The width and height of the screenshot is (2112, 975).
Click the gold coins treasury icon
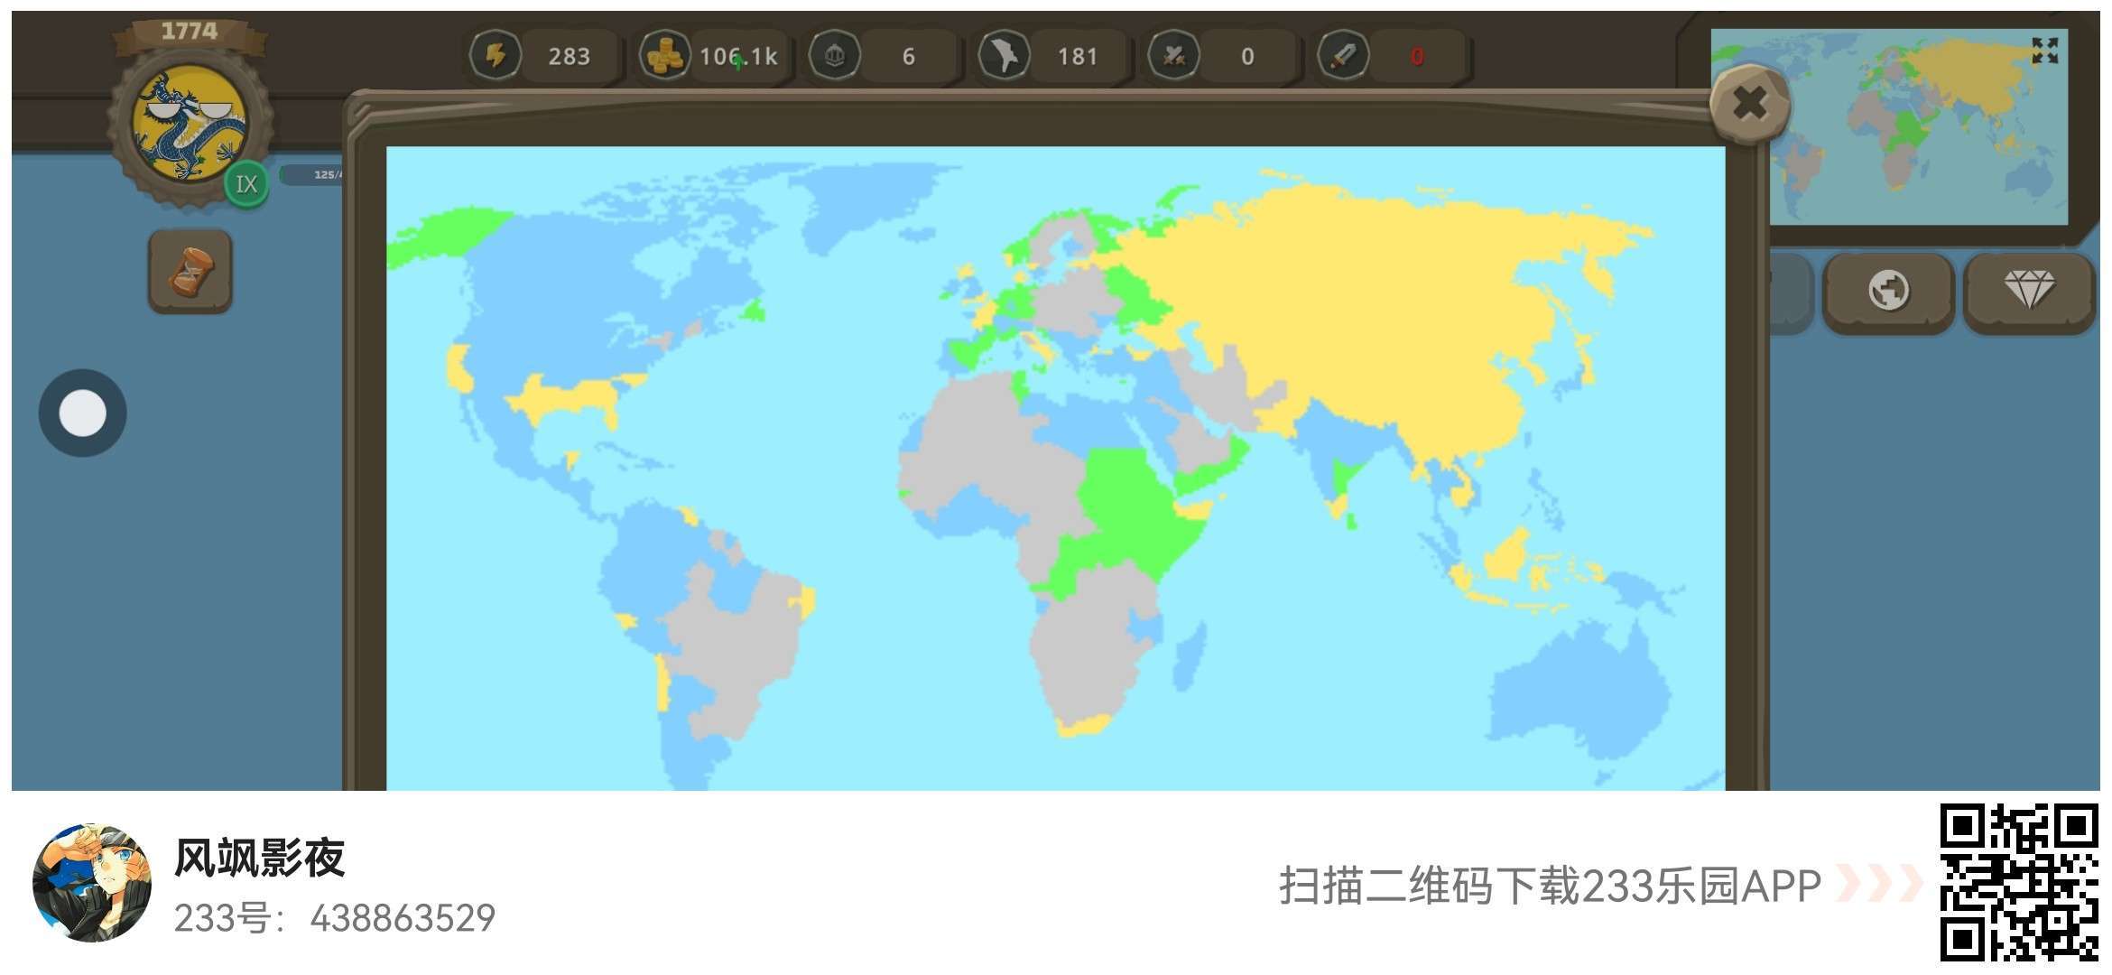663,56
